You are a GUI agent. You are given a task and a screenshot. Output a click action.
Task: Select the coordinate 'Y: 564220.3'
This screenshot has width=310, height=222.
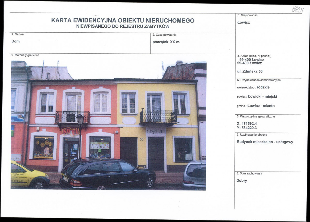click(x=247, y=128)
